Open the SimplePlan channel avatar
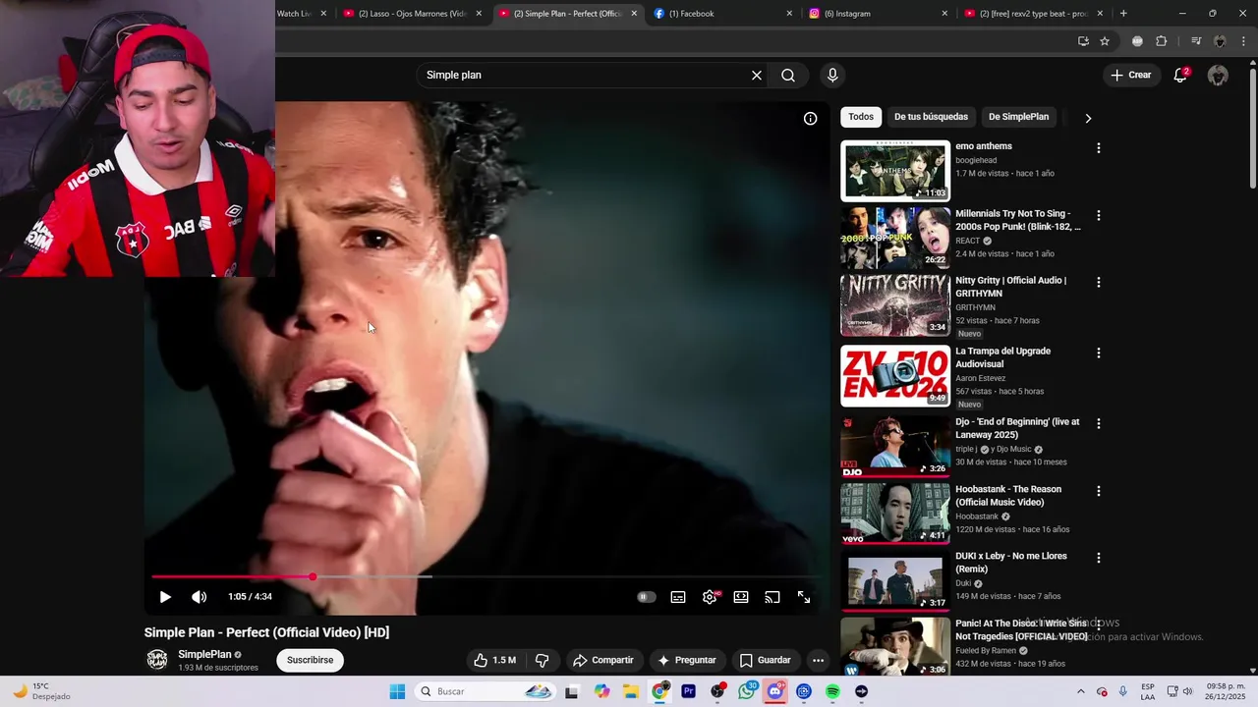The width and height of the screenshot is (1258, 707). click(x=156, y=660)
